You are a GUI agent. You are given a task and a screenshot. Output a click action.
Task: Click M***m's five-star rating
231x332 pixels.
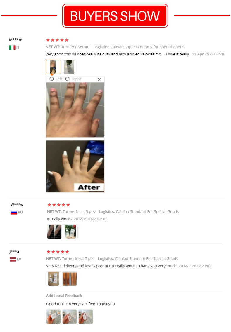[57, 40]
